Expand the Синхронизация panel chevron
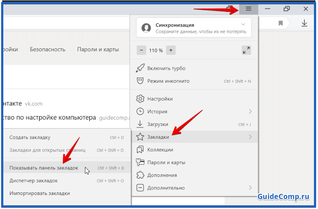Viewport: 318px width, 209px height. coord(243,25)
